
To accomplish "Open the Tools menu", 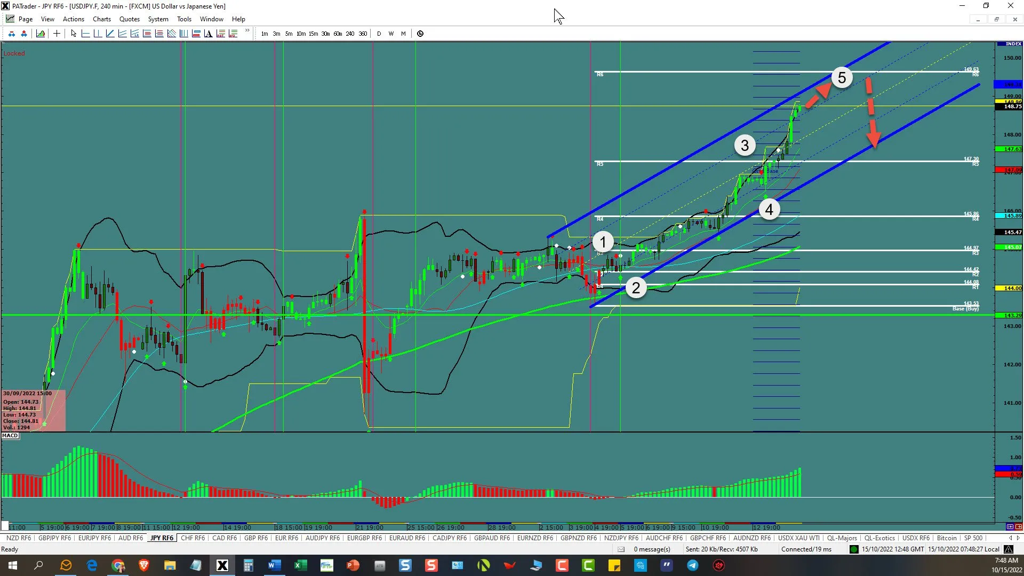I will [184, 19].
